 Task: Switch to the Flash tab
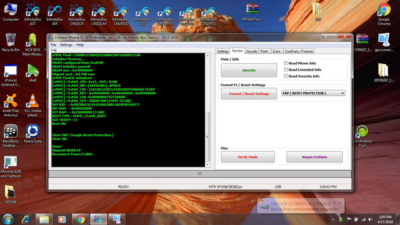(264, 51)
